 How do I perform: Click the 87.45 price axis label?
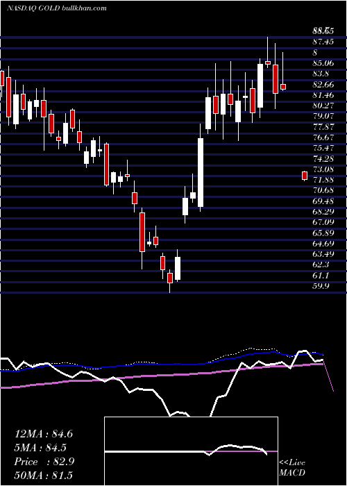(x=323, y=42)
